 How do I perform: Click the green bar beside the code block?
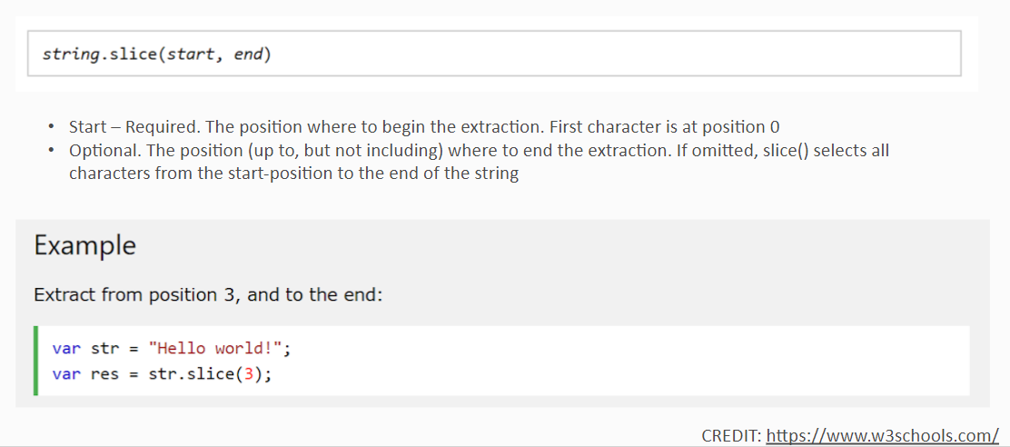(36, 361)
